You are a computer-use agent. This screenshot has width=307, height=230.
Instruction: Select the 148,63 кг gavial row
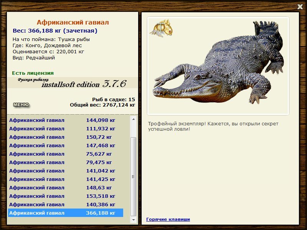pos(66,187)
